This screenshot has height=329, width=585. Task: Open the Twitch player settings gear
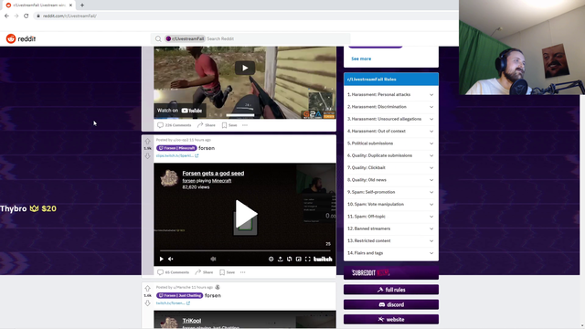pos(271,259)
